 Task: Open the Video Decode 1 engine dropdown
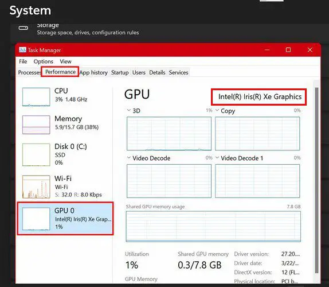[217, 157]
